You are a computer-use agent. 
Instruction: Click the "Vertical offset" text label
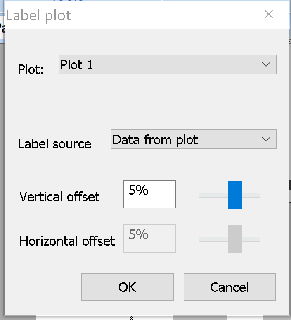(x=59, y=196)
